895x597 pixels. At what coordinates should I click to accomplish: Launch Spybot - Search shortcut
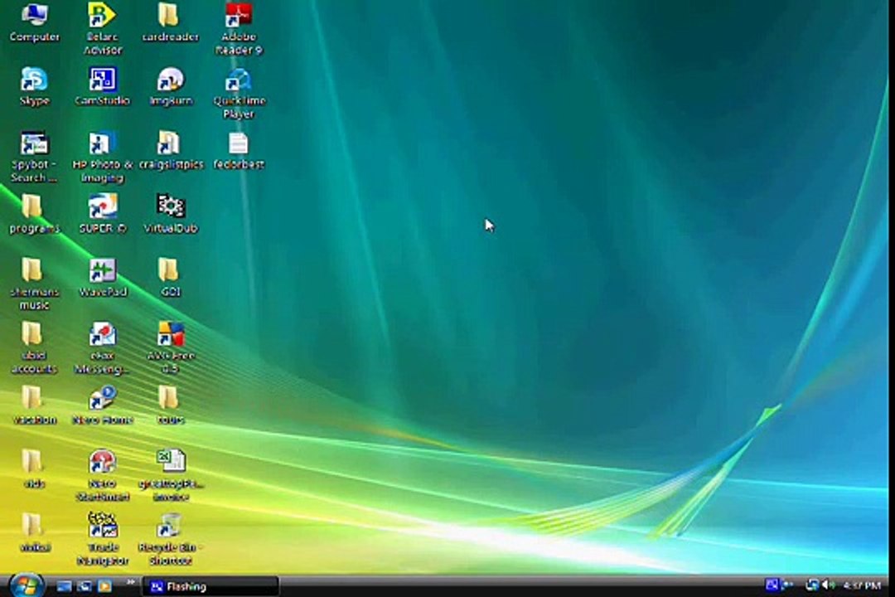(x=34, y=158)
